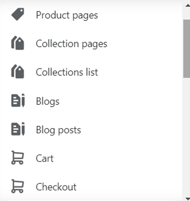The height and width of the screenshot is (201, 190).
Task: Click the price tag icon beside Product pages
Action: [18, 14]
